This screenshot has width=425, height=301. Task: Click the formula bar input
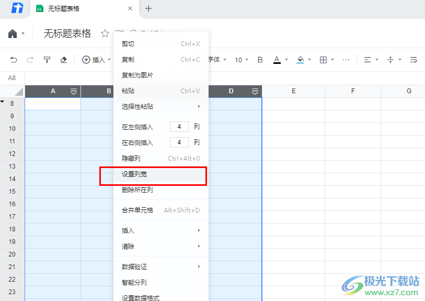coord(225,78)
